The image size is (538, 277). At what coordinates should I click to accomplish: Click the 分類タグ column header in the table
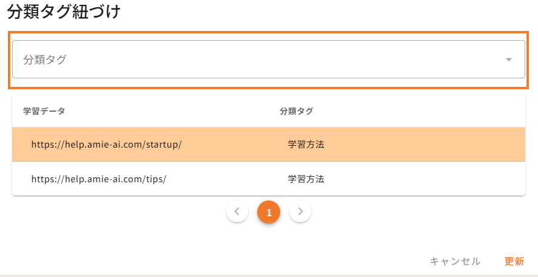(296, 111)
